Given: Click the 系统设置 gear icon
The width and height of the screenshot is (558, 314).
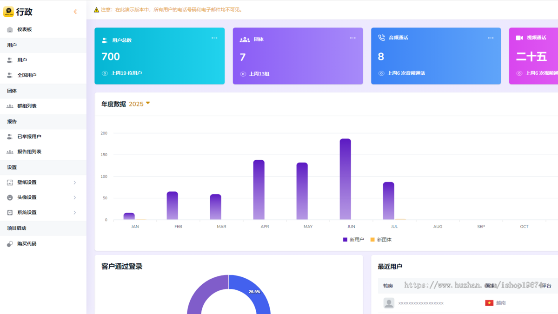Looking at the screenshot, I should 10,212.
